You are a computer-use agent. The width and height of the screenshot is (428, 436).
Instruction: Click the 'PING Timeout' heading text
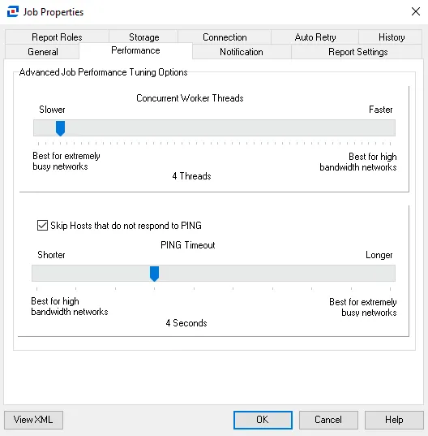pyautogui.click(x=187, y=245)
